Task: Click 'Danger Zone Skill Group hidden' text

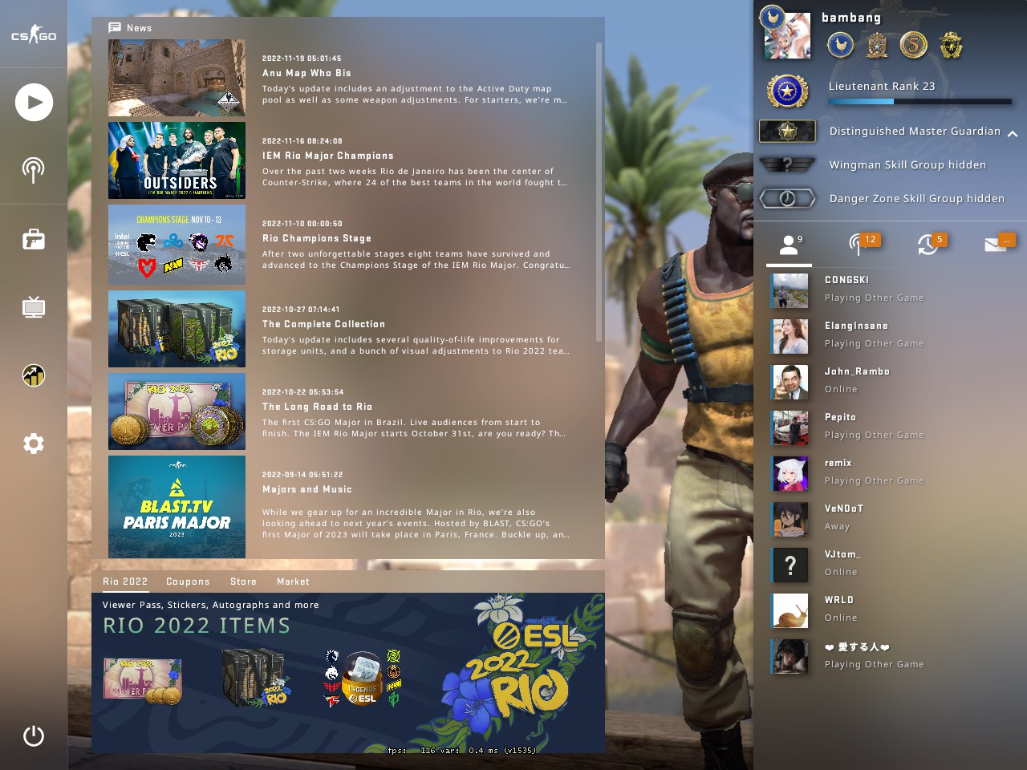Action: pyautogui.click(x=917, y=198)
